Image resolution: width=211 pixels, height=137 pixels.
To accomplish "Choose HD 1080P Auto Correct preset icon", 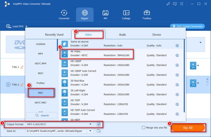I will tap(65, 73).
